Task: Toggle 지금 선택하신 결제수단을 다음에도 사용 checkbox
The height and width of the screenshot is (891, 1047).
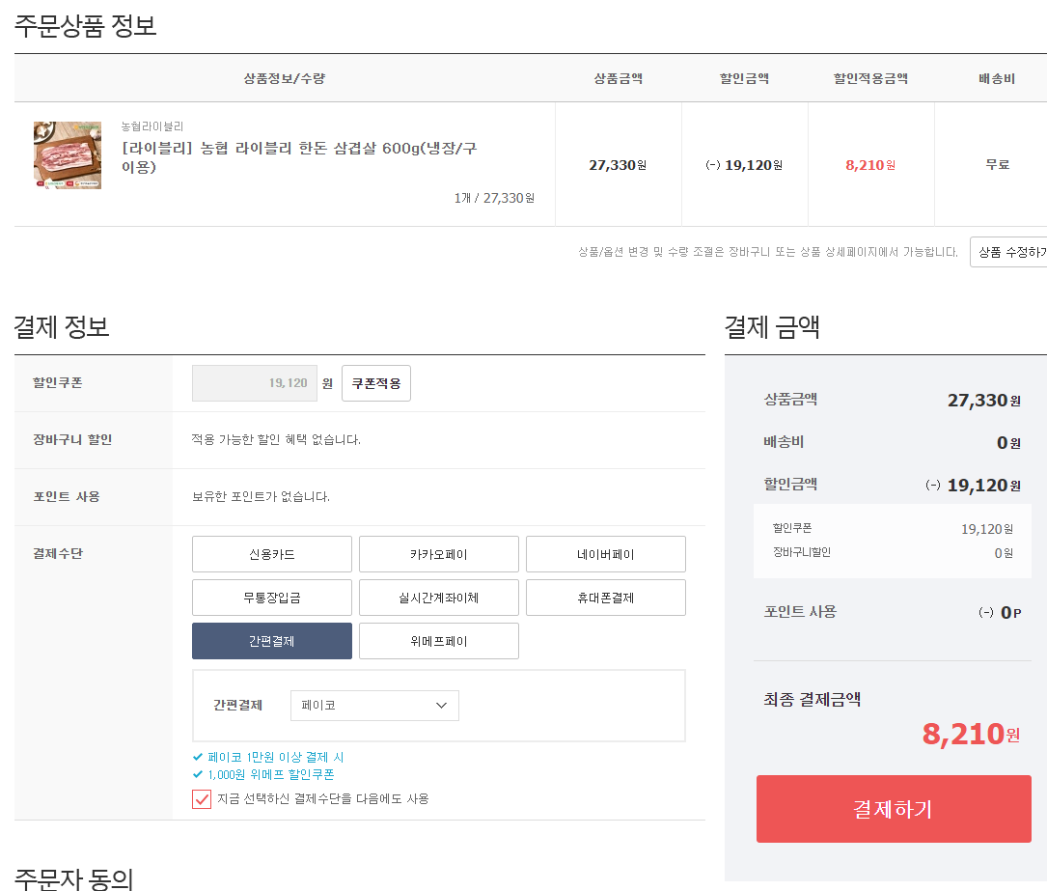Action: click(x=202, y=799)
